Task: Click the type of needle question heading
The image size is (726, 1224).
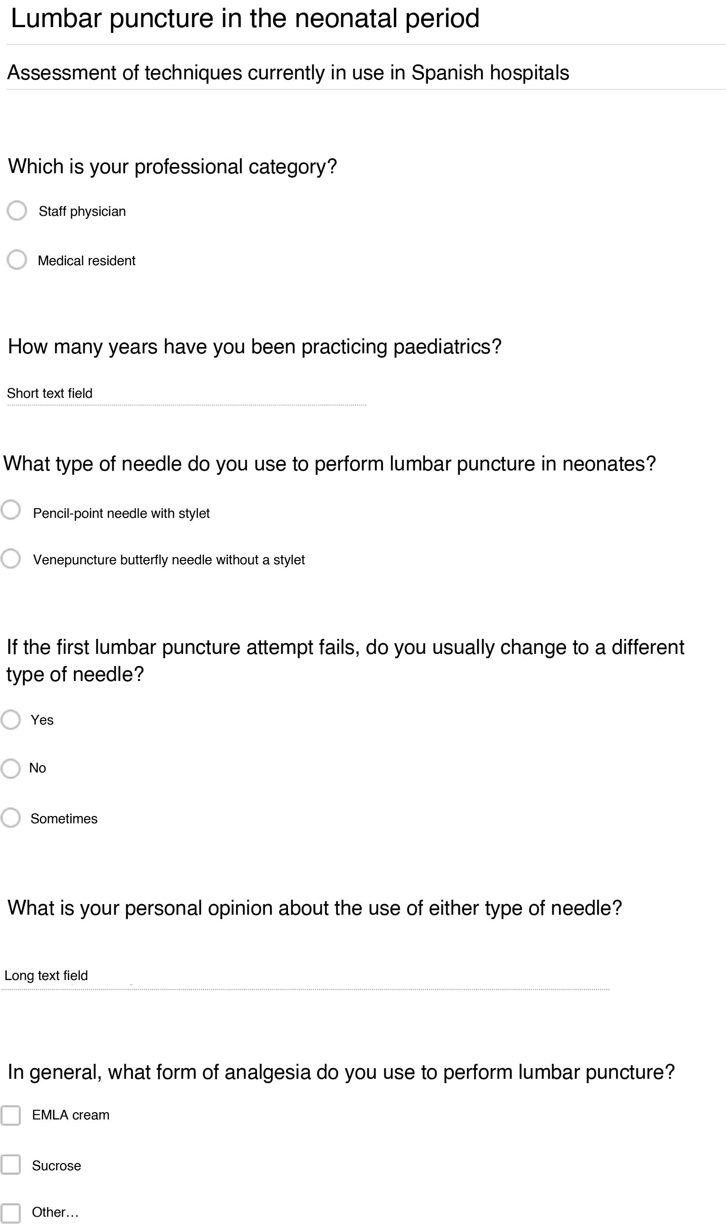Action: click(x=329, y=464)
